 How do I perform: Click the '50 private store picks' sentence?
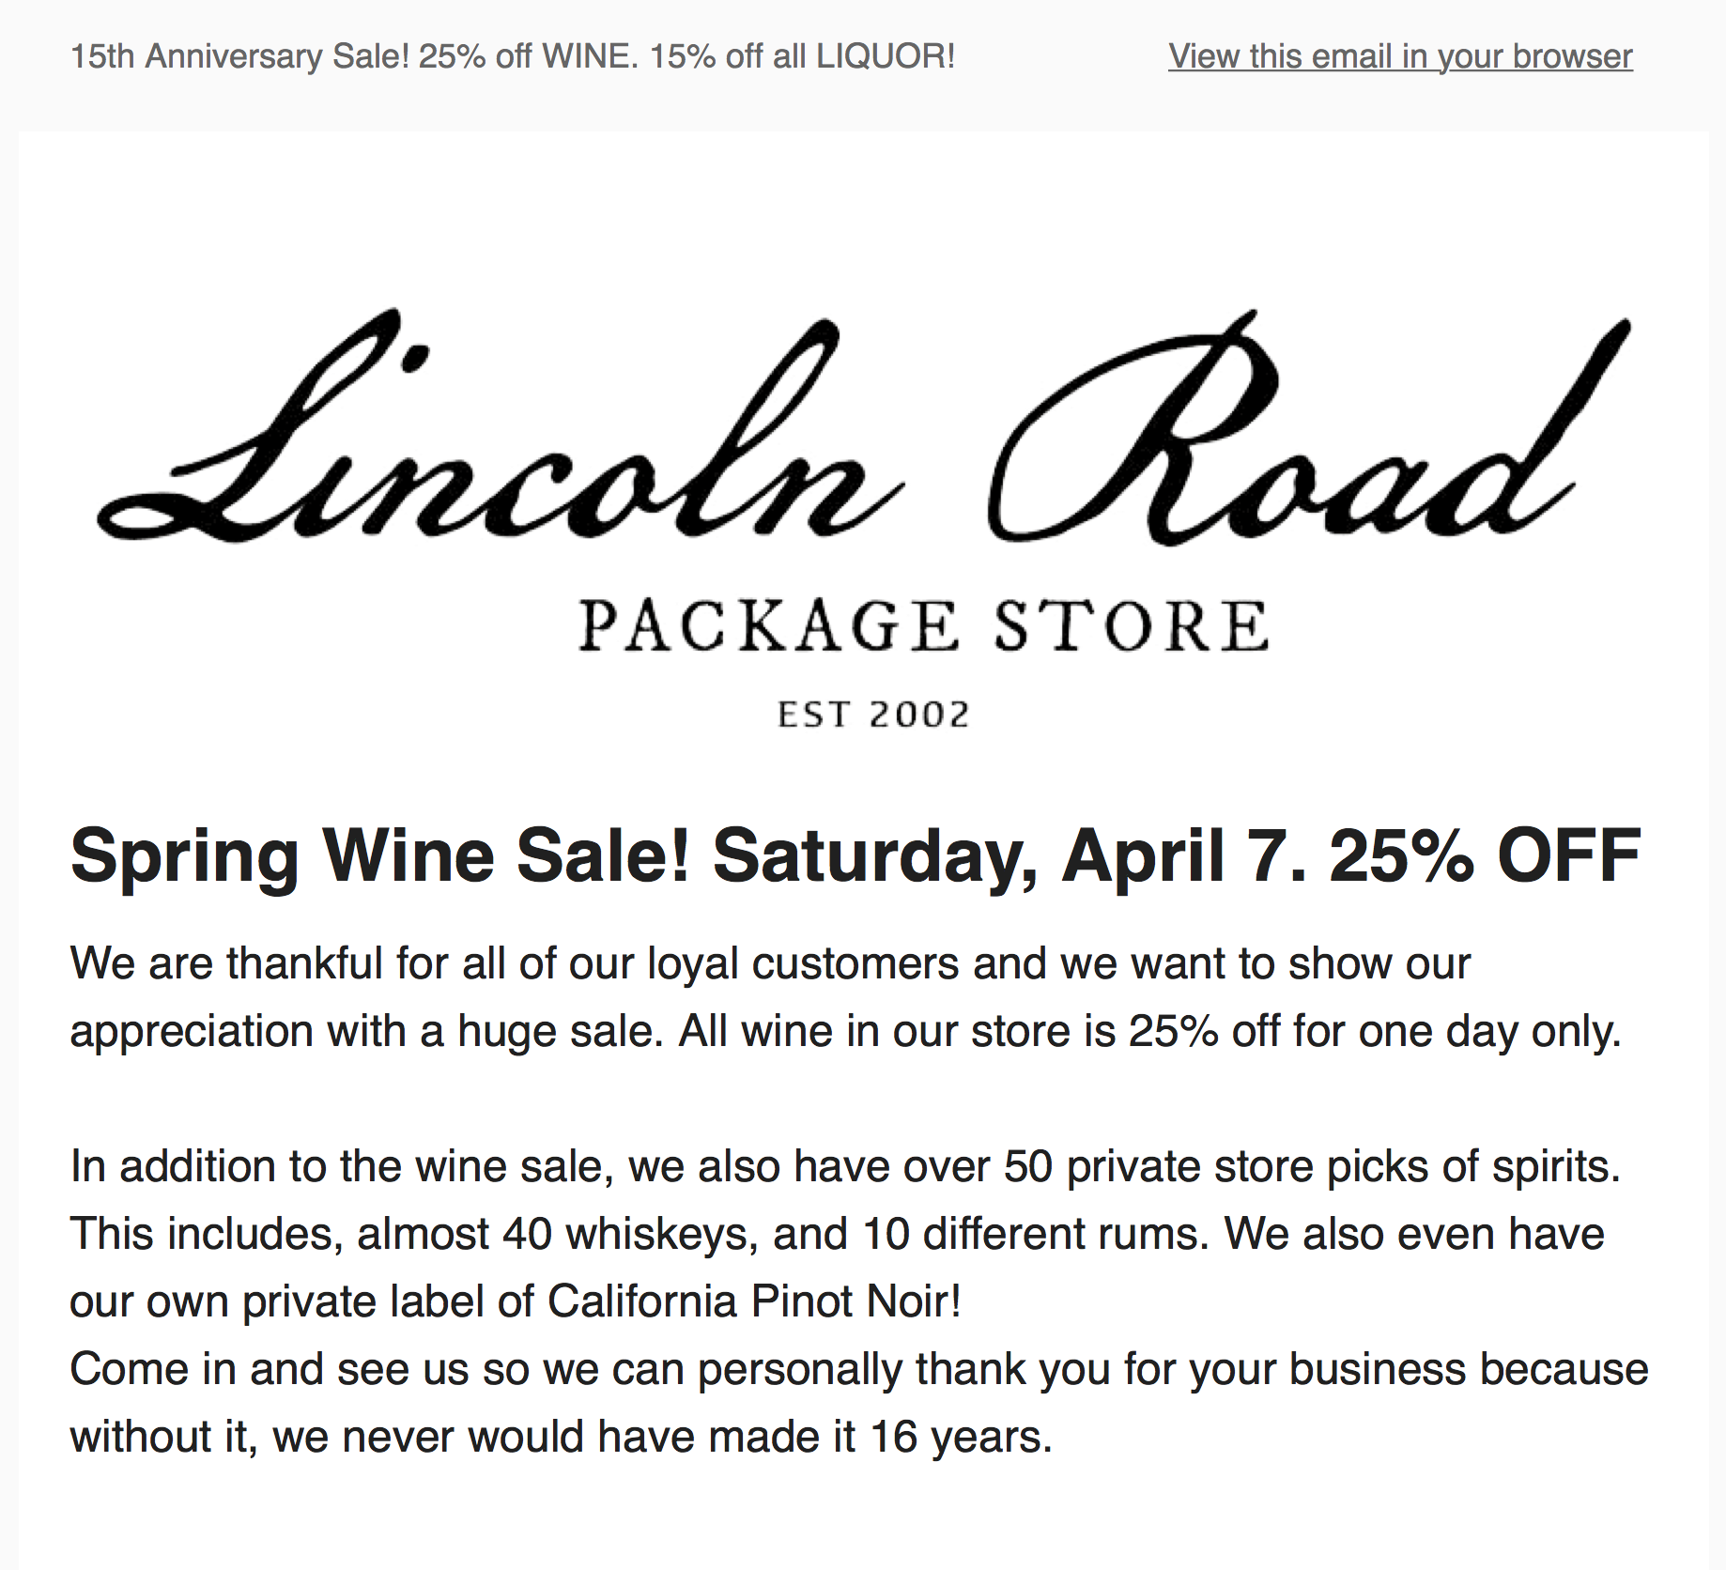(846, 1166)
